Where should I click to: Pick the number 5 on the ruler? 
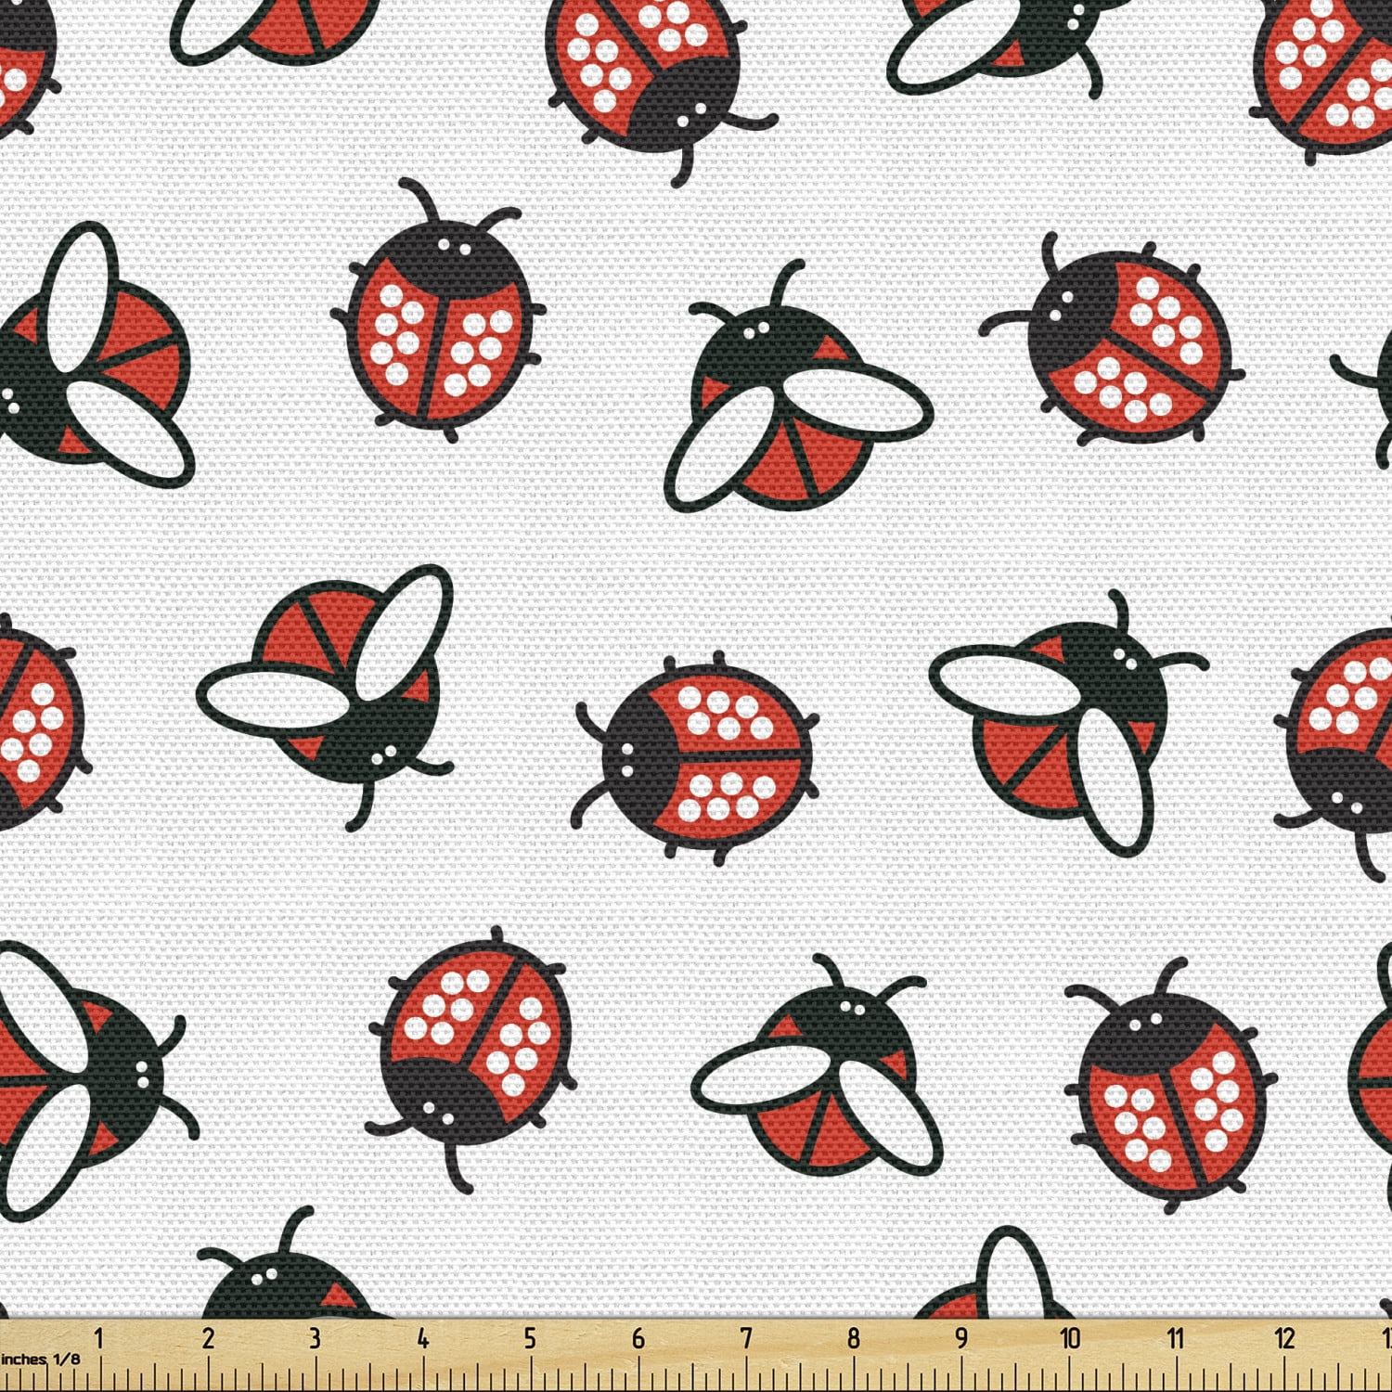(530, 1339)
